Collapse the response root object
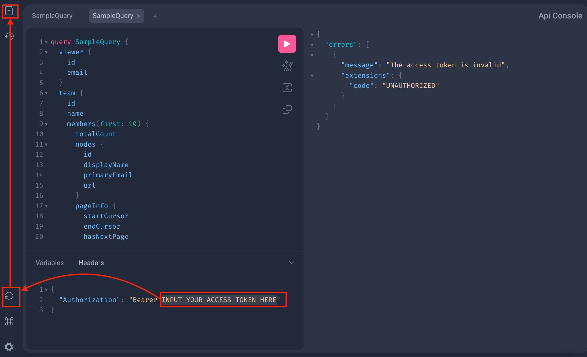The width and height of the screenshot is (587, 357). [312, 35]
